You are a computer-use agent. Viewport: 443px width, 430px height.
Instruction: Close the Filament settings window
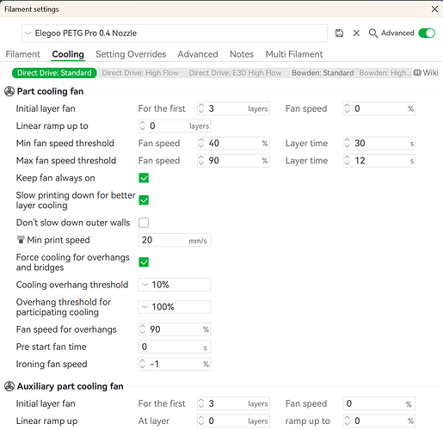click(434, 9)
